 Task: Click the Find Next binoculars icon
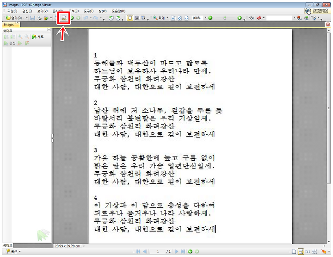click(306, 18)
